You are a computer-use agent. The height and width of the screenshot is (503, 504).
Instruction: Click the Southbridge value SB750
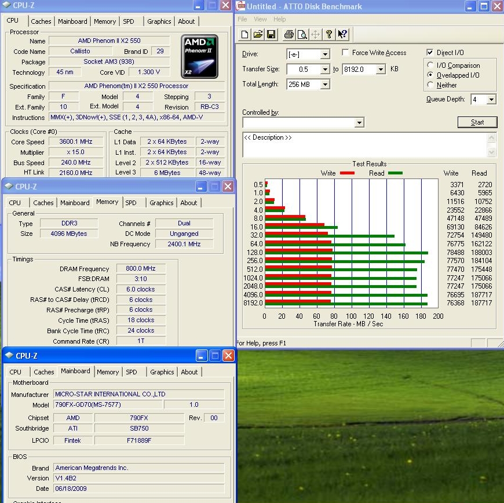point(139,428)
